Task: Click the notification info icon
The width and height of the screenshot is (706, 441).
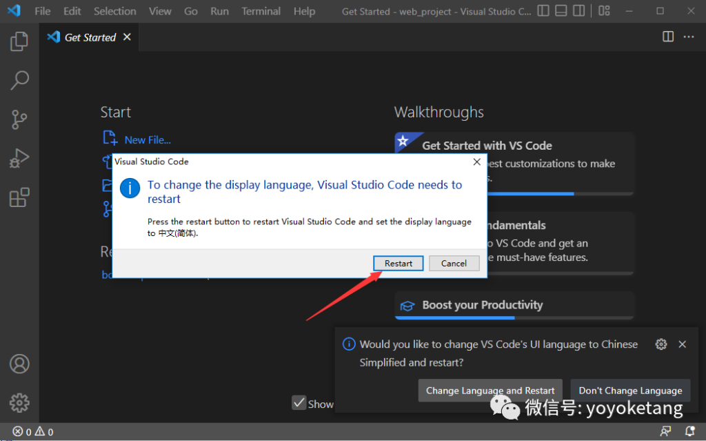Action: coord(349,344)
